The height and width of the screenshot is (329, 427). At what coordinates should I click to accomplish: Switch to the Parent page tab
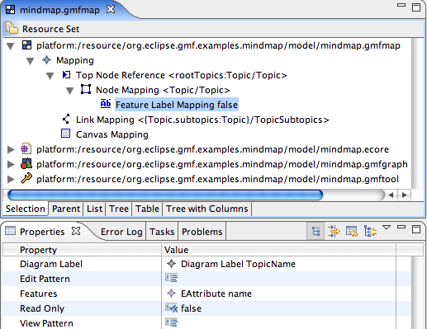(x=66, y=209)
